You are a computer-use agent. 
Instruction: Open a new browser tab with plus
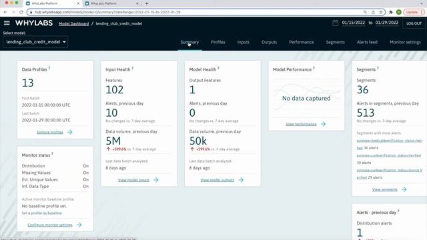pos(147,3)
